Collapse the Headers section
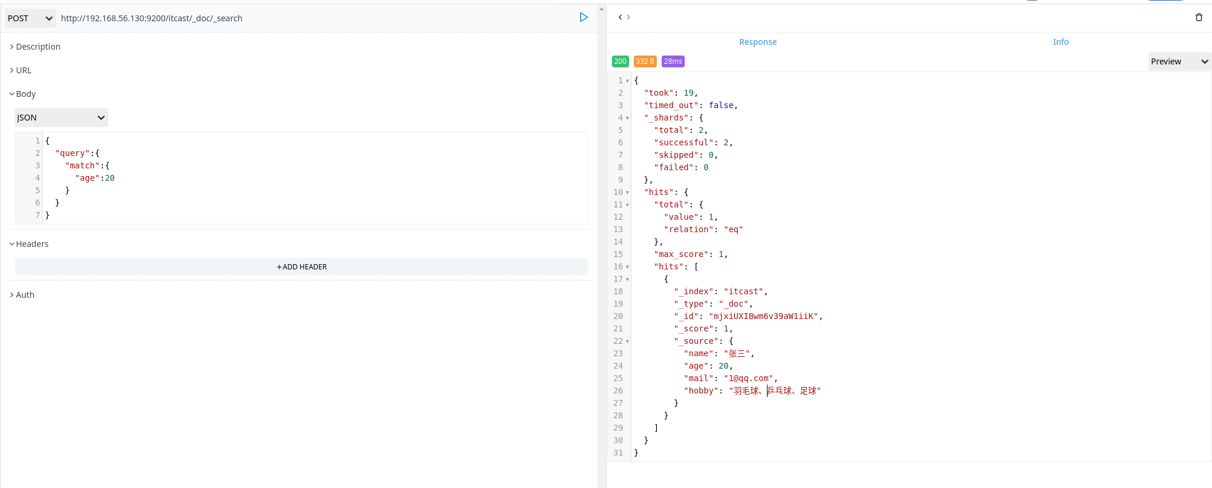 (29, 244)
